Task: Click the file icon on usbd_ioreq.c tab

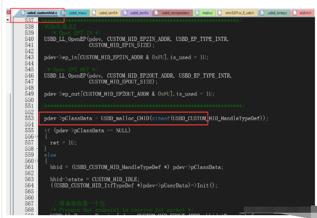Action: point(262,13)
